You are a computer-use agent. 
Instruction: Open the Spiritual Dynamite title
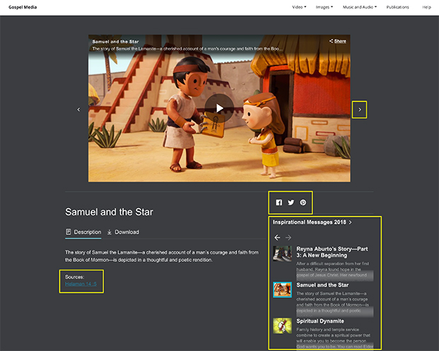tap(320, 321)
